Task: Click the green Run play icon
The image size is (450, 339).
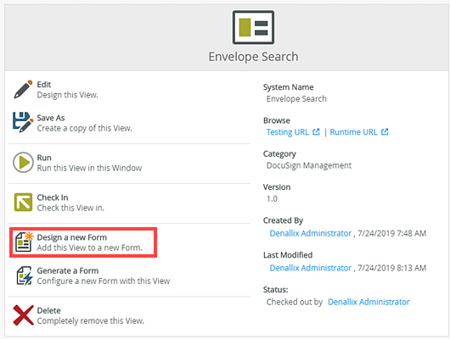Action: tap(23, 163)
